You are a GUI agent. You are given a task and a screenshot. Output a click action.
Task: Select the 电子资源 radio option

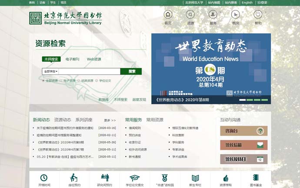point(61,81)
